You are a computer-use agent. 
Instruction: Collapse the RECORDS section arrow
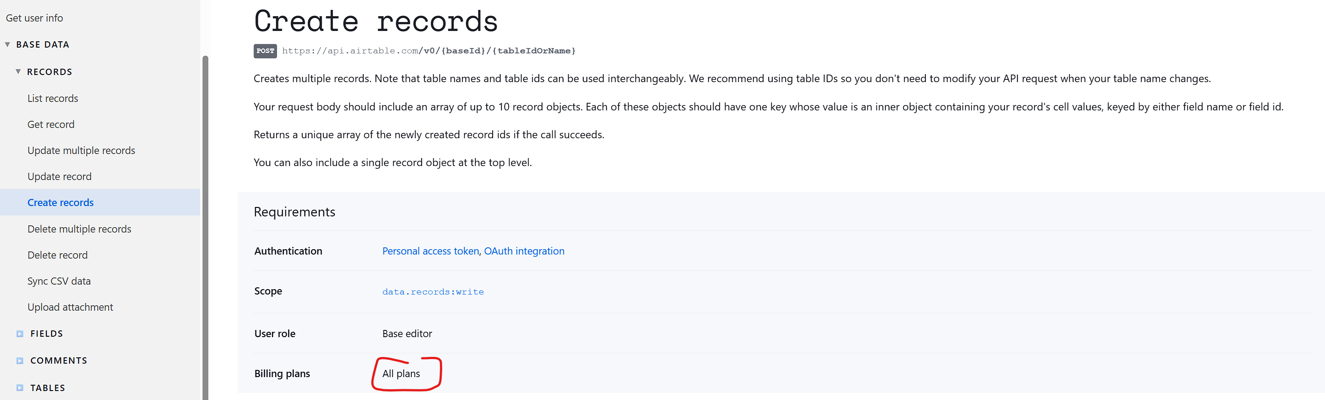18,71
